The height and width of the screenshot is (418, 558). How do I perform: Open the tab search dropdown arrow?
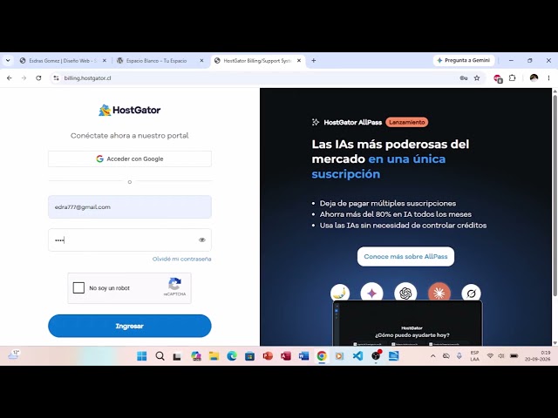click(8, 60)
